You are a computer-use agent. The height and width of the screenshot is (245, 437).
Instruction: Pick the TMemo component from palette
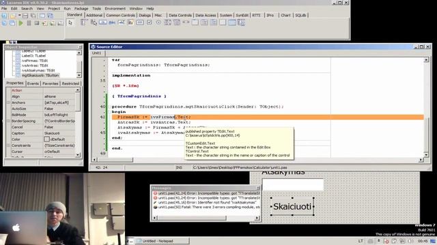coord(130,22)
